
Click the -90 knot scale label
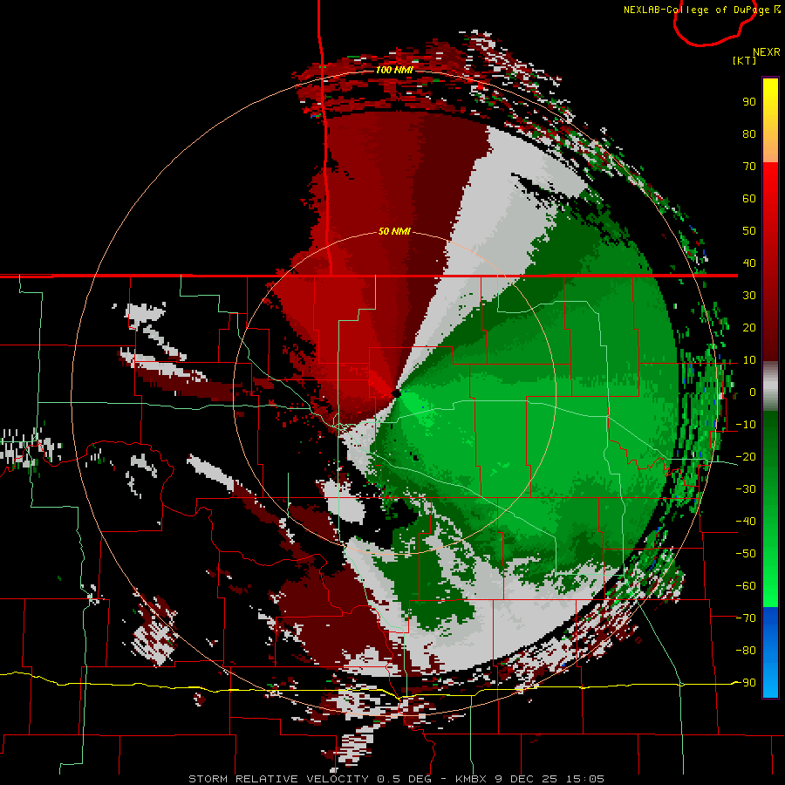tap(746, 682)
